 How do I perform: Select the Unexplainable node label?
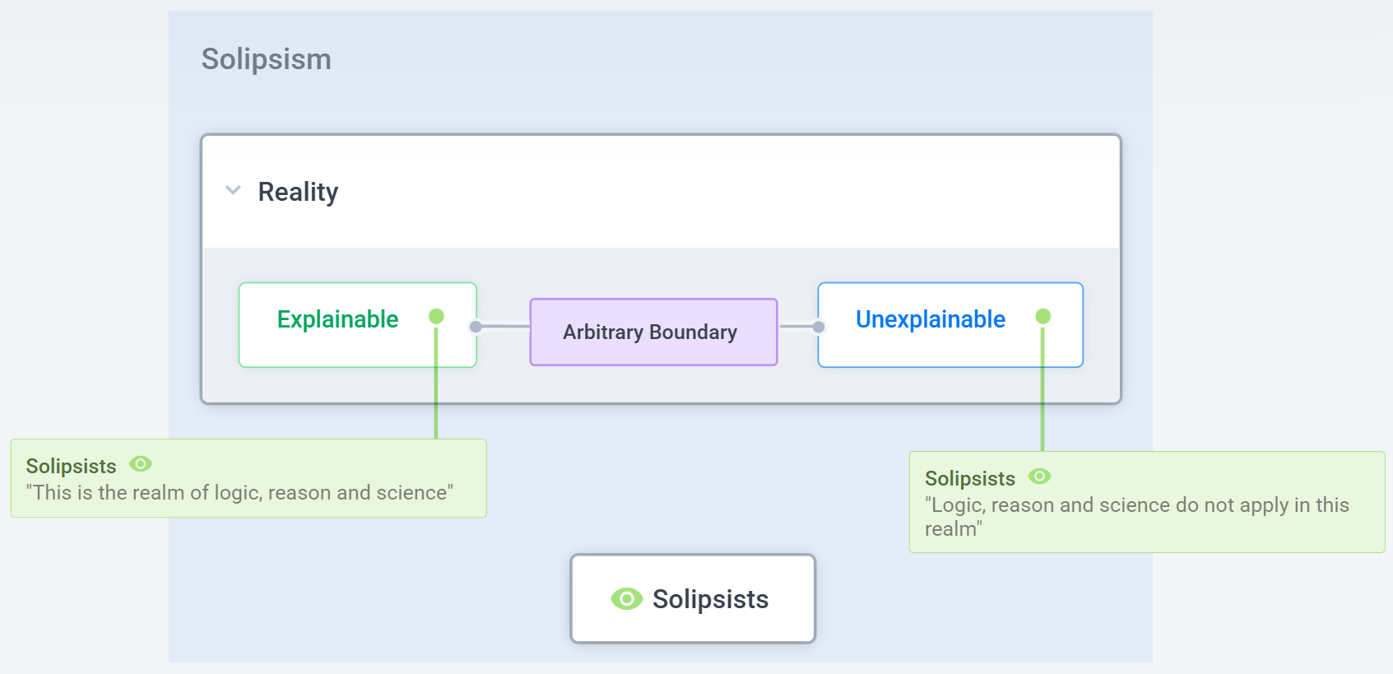point(930,319)
